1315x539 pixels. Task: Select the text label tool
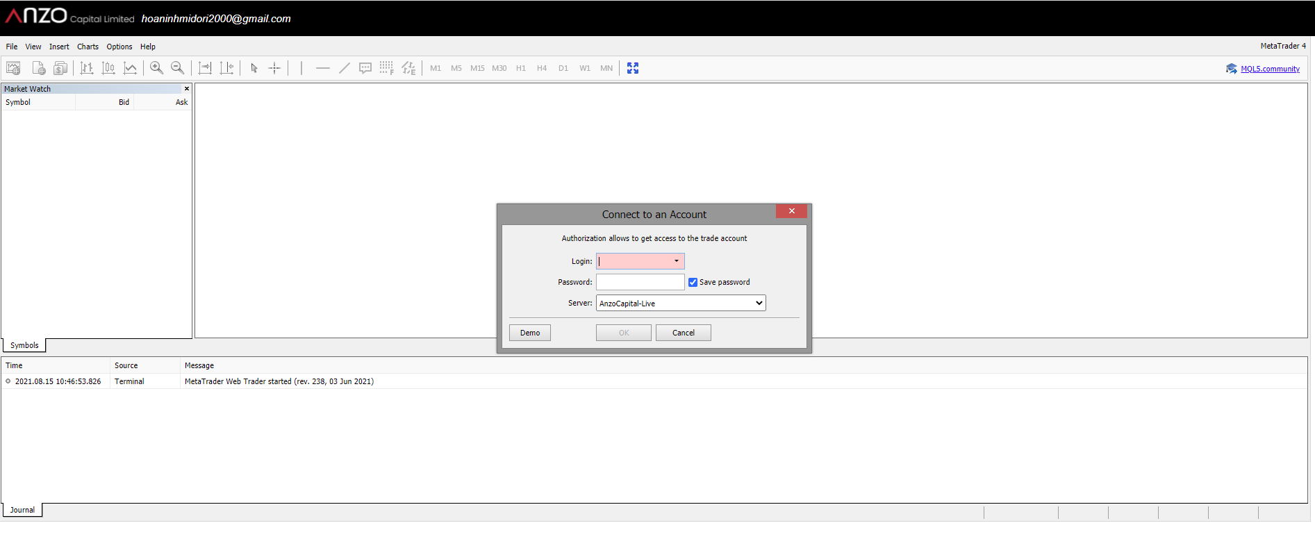[x=365, y=68]
